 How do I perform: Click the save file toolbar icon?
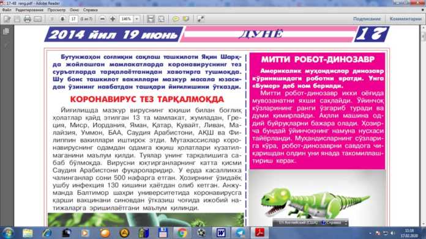click(17, 19)
